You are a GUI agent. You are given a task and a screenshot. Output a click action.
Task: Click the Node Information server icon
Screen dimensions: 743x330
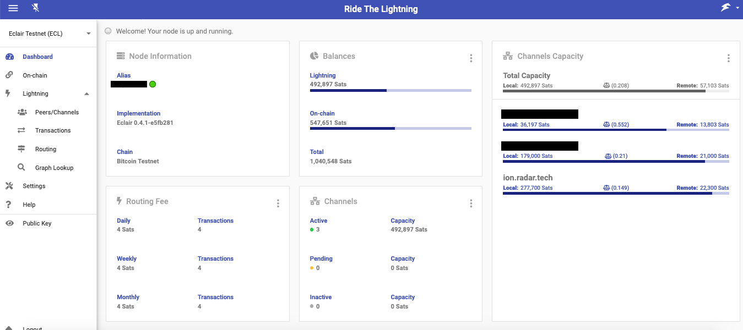(121, 56)
